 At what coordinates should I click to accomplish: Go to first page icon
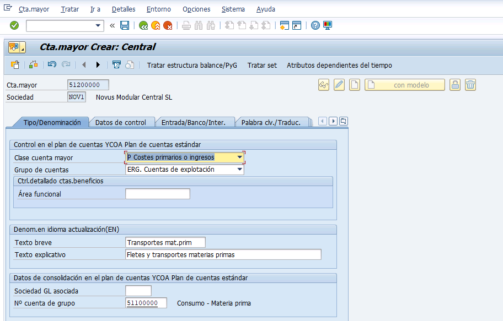pos(229,25)
